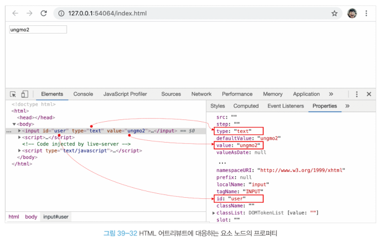Switch to the Styles pane

[218, 106]
